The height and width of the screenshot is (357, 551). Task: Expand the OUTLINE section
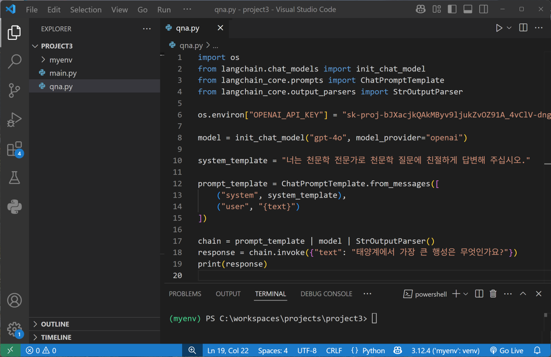(x=95, y=324)
